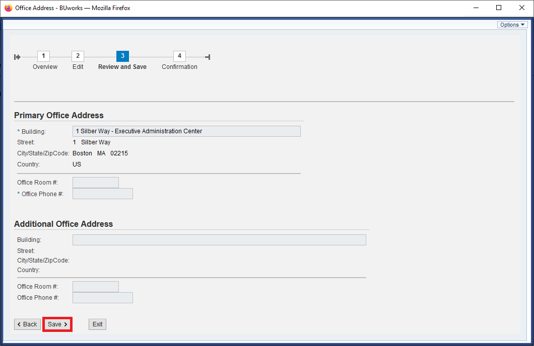Click the roadmap start arrow icon
Screen dimensions: 534x346
(17, 57)
